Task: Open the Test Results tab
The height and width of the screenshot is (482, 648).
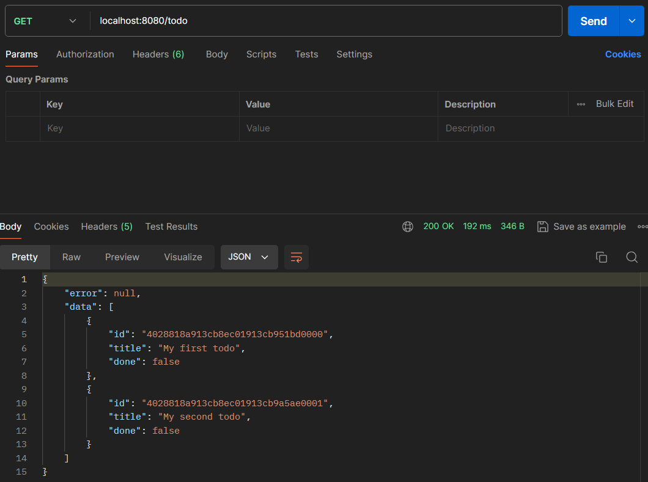Action: [x=171, y=226]
